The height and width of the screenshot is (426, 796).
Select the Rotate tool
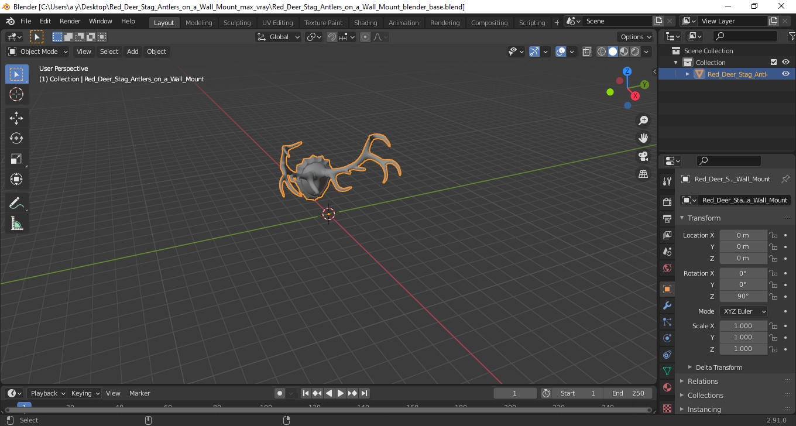pos(16,139)
